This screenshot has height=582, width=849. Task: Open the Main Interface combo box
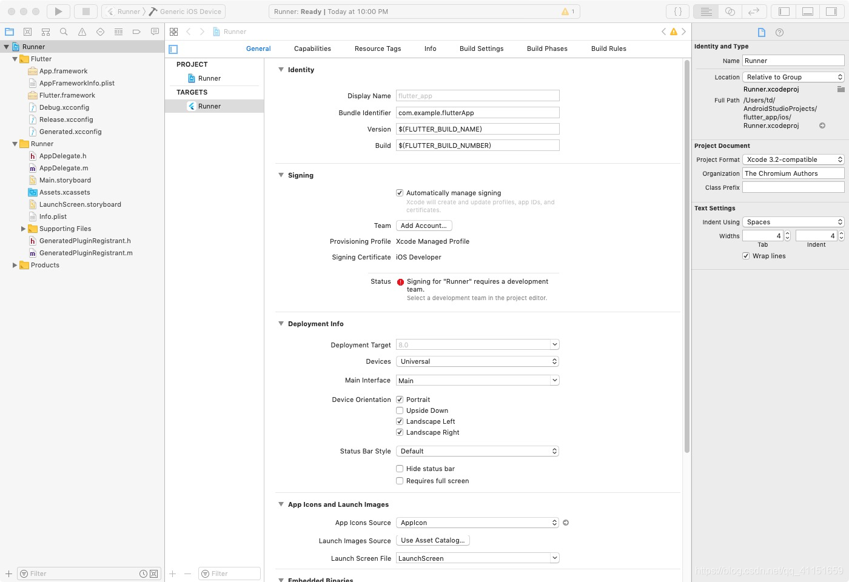tap(477, 381)
